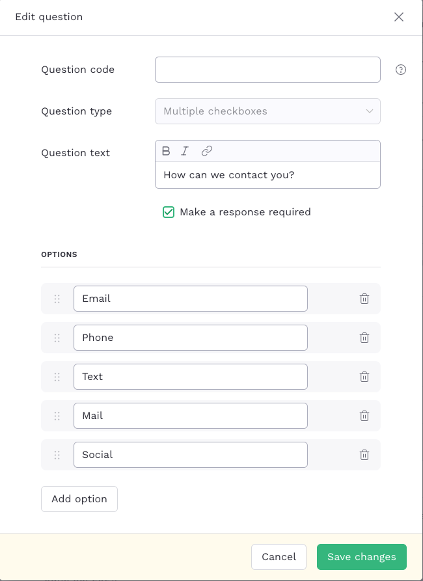
Task: Toggle Make a response required checkbox
Action: coord(168,212)
